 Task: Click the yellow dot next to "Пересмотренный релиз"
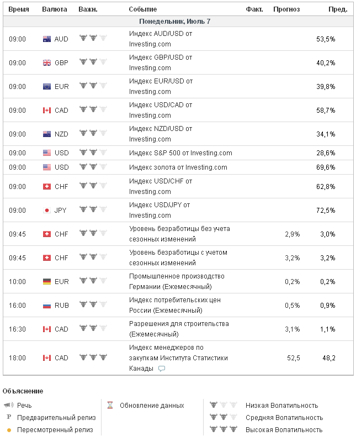[9, 430]
